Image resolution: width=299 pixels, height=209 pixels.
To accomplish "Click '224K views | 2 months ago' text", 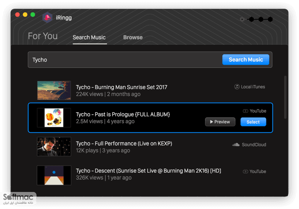I will tap(108, 94).
